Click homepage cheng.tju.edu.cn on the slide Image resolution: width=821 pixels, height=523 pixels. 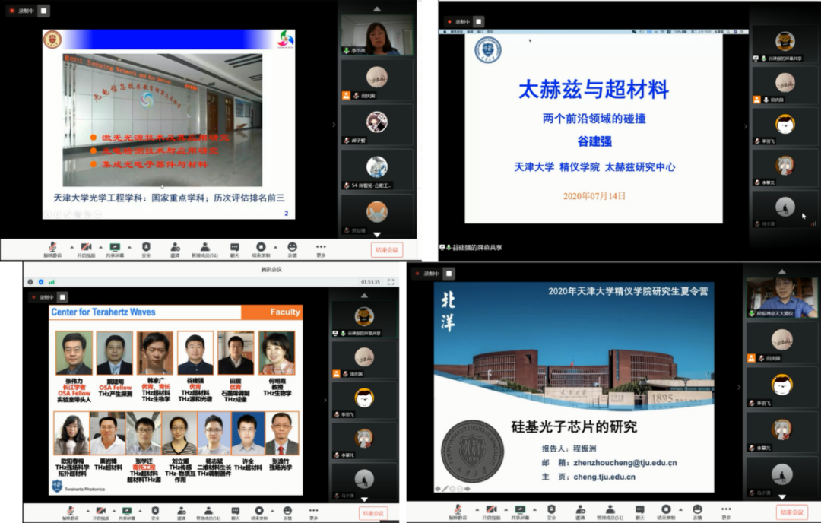click(604, 477)
